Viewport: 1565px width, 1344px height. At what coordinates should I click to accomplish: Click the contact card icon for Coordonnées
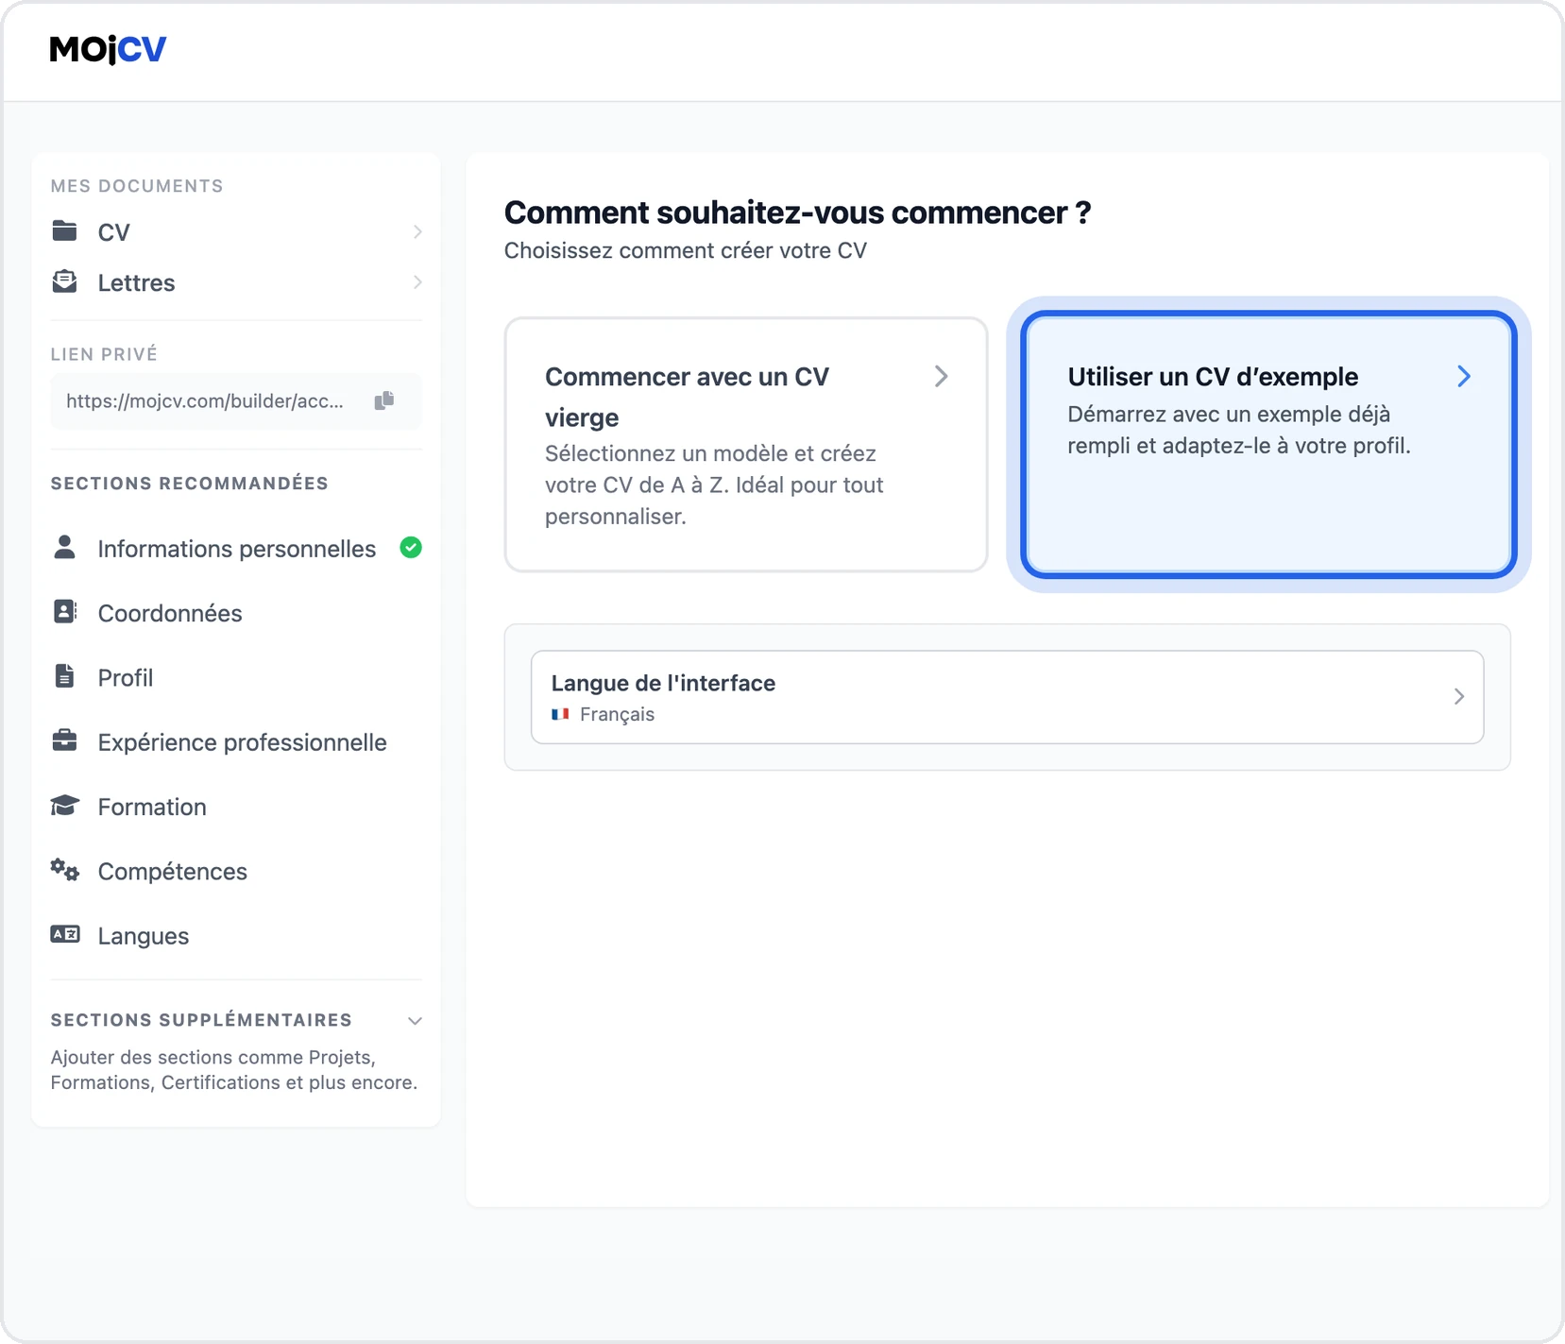tap(64, 612)
